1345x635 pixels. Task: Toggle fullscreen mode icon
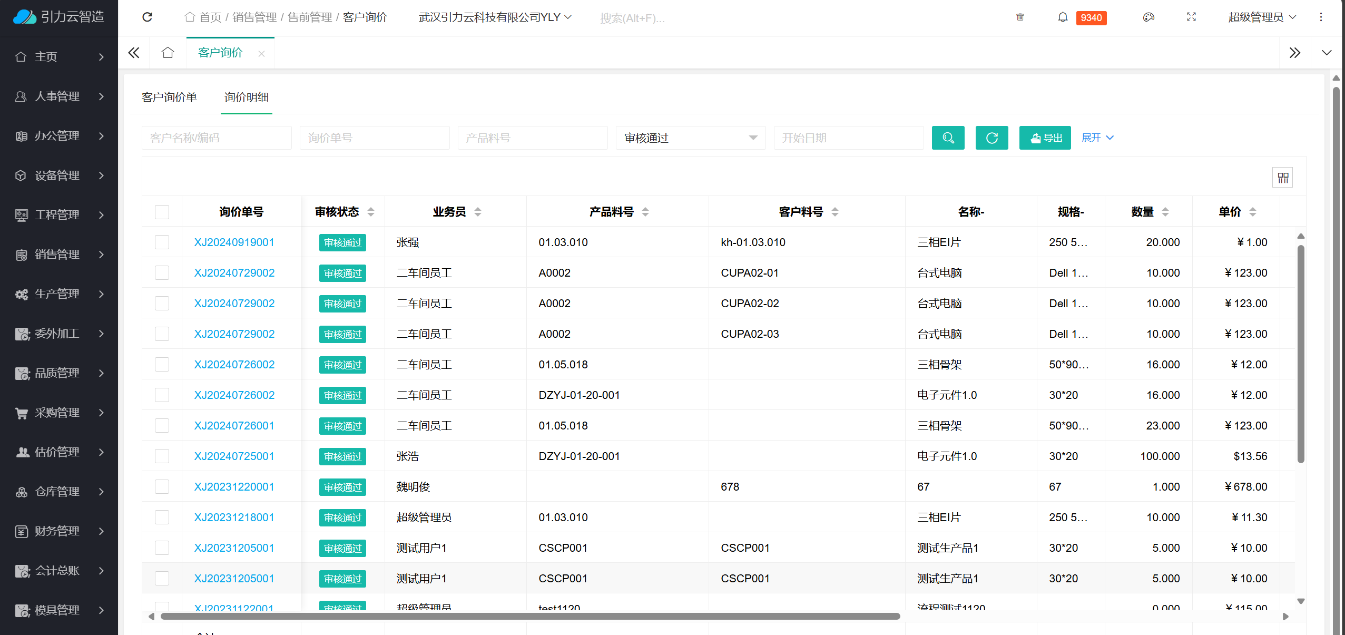(1191, 17)
